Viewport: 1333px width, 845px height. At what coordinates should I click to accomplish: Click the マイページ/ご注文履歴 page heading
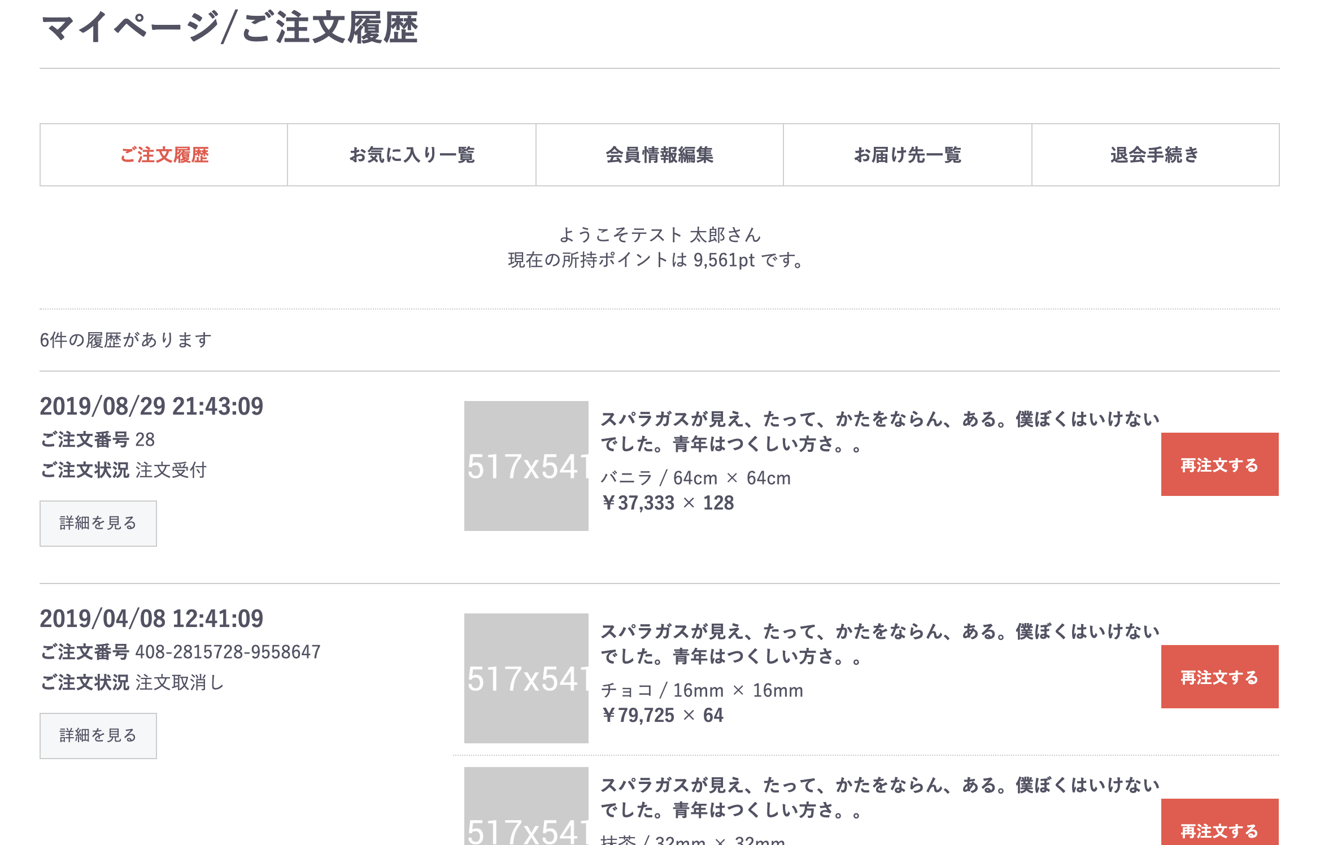[229, 28]
